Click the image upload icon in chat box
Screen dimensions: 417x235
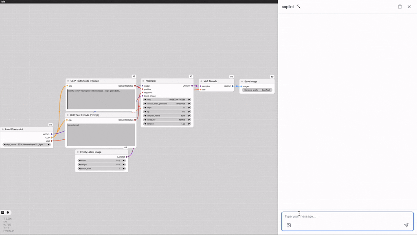(x=289, y=225)
